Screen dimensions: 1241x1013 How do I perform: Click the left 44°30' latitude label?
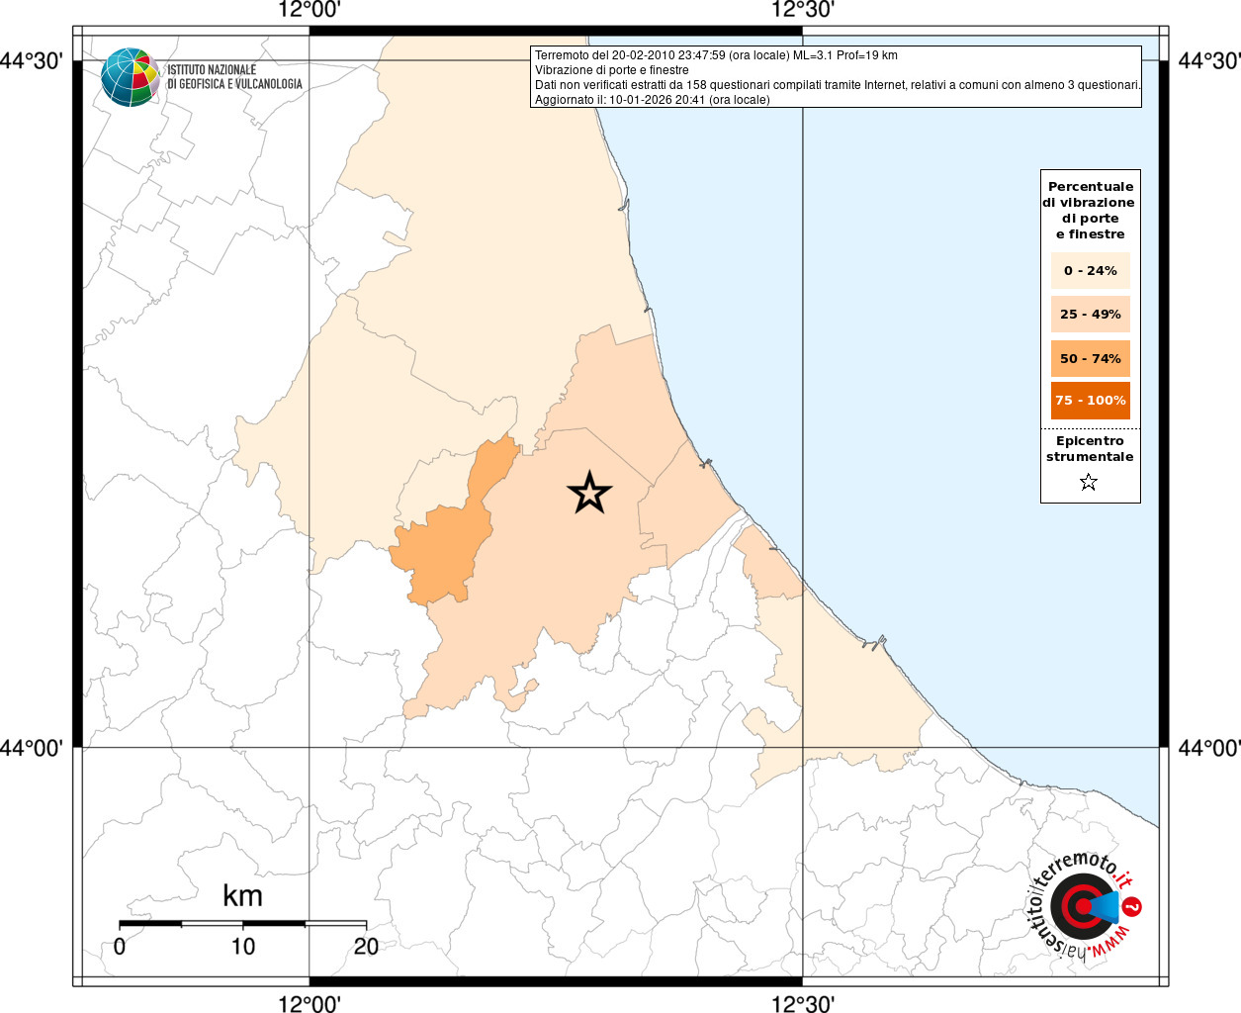(32, 60)
